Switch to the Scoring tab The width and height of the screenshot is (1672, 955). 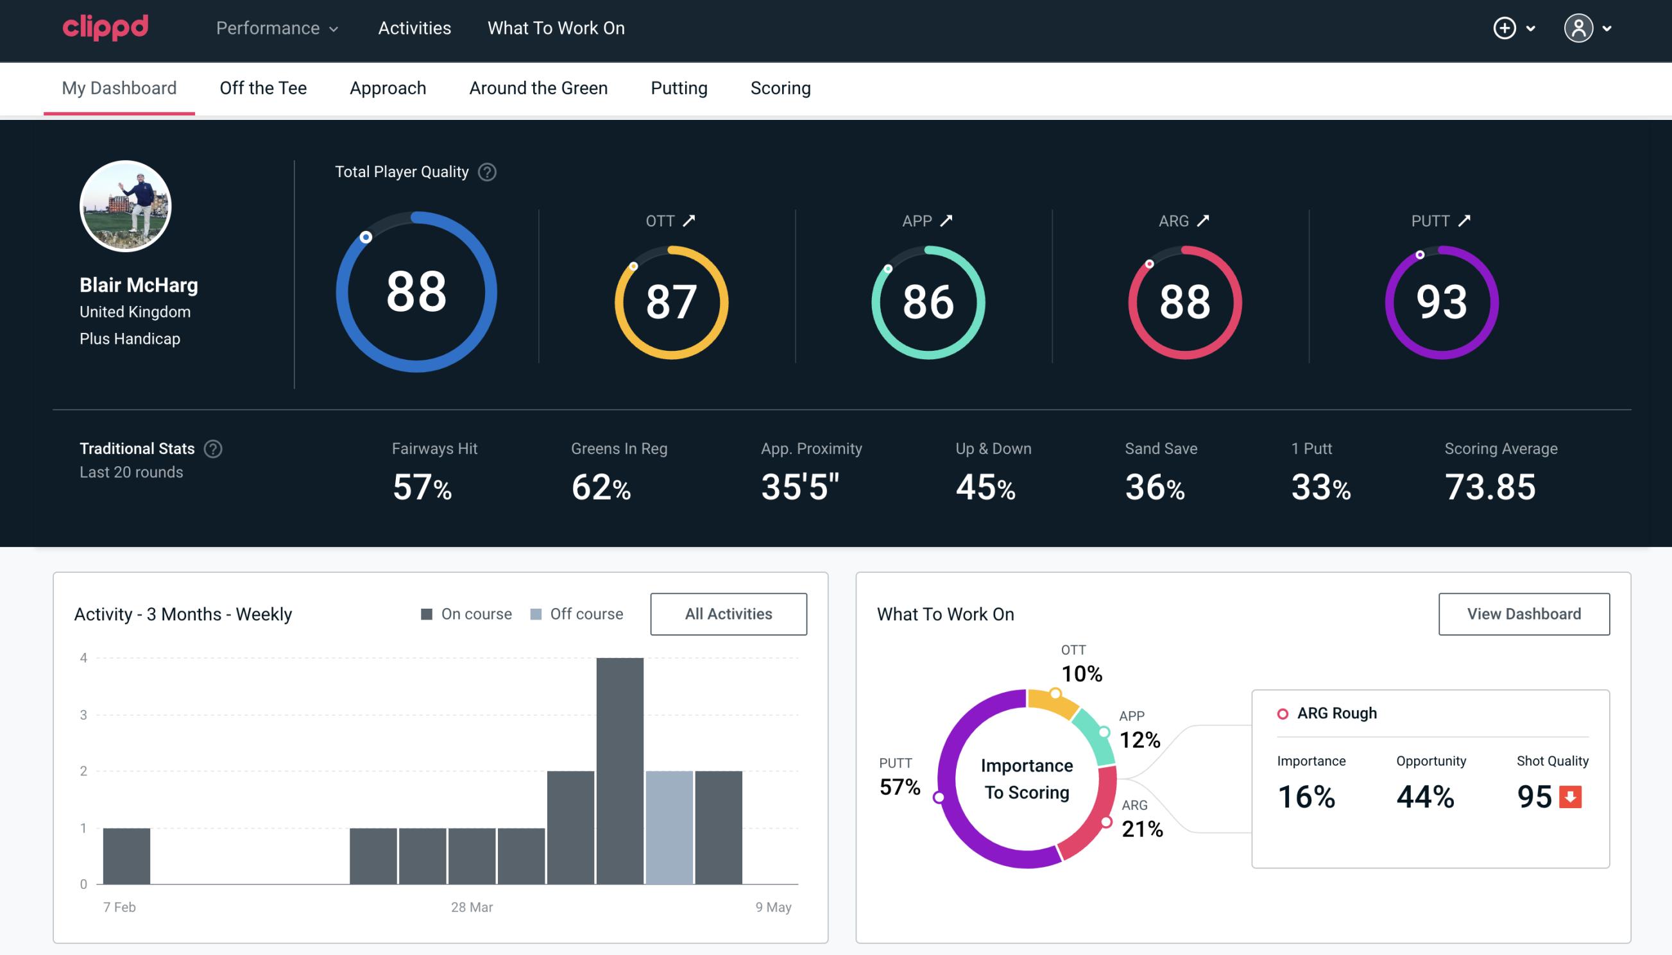(781, 87)
